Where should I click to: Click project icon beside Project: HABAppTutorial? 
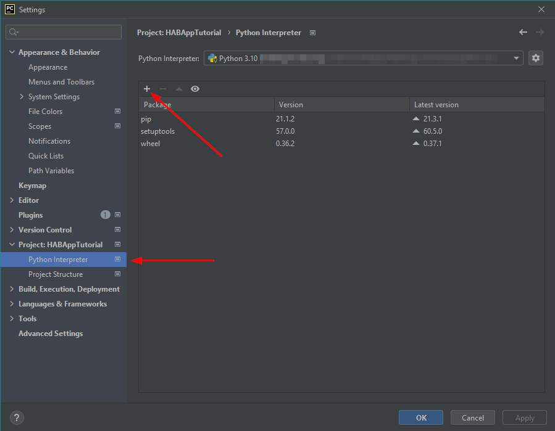coord(117,244)
